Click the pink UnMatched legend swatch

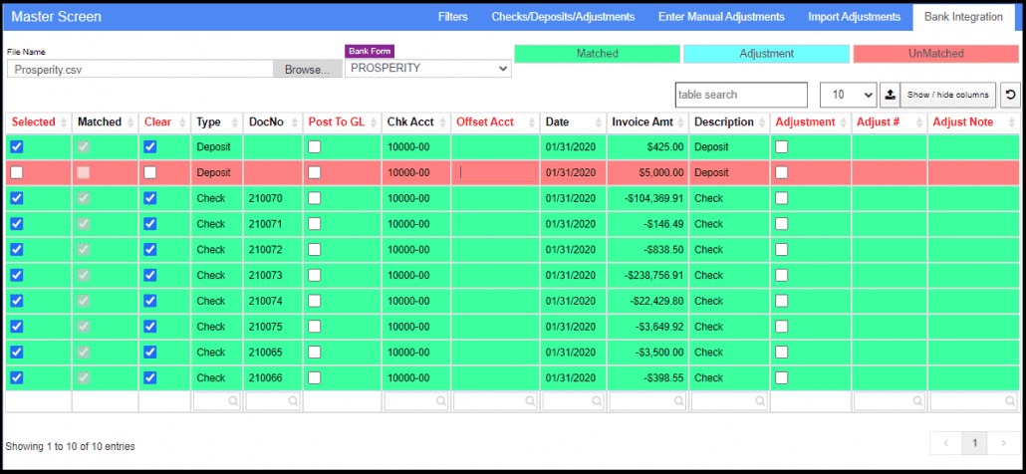pyautogui.click(x=935, y=54)
